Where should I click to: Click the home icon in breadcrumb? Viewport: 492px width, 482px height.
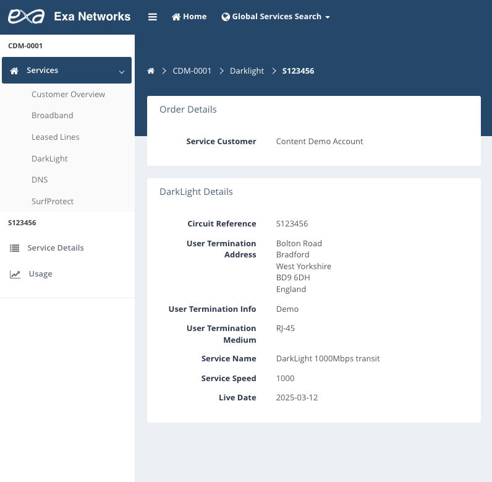click(151, 71)
